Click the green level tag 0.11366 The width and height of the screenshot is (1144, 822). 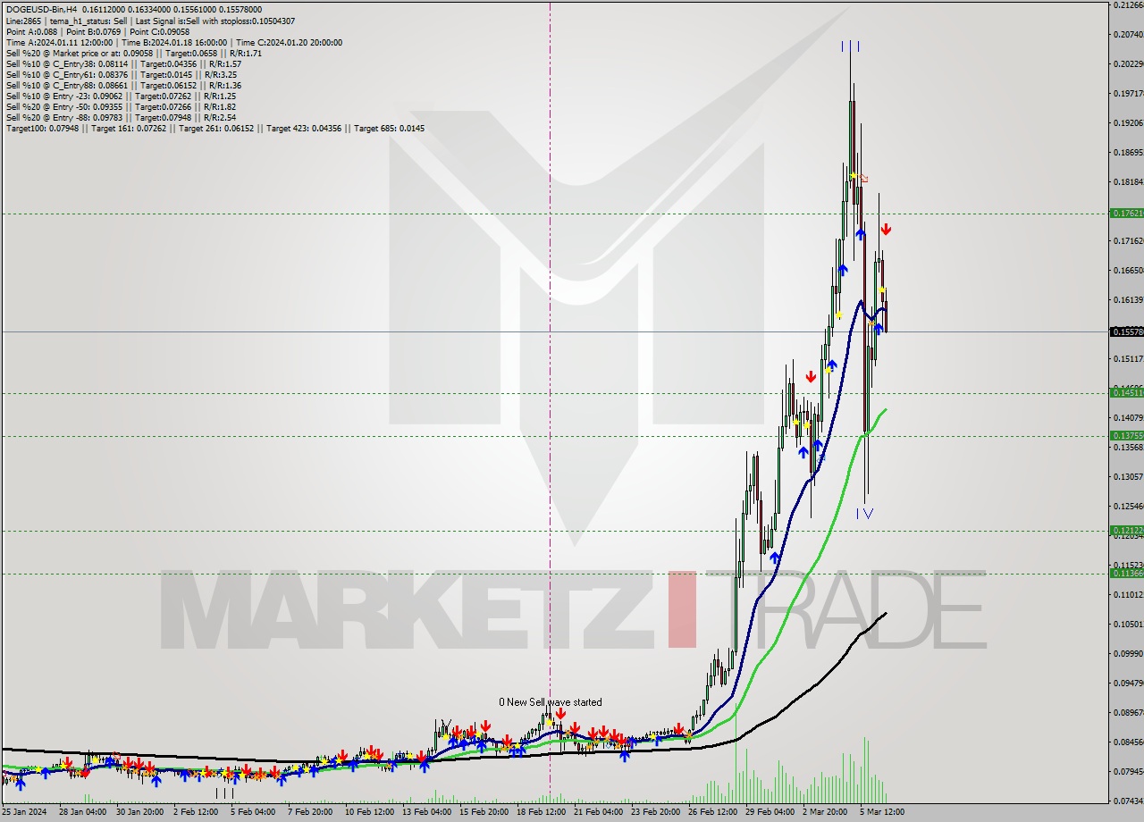coord(1125,574)
